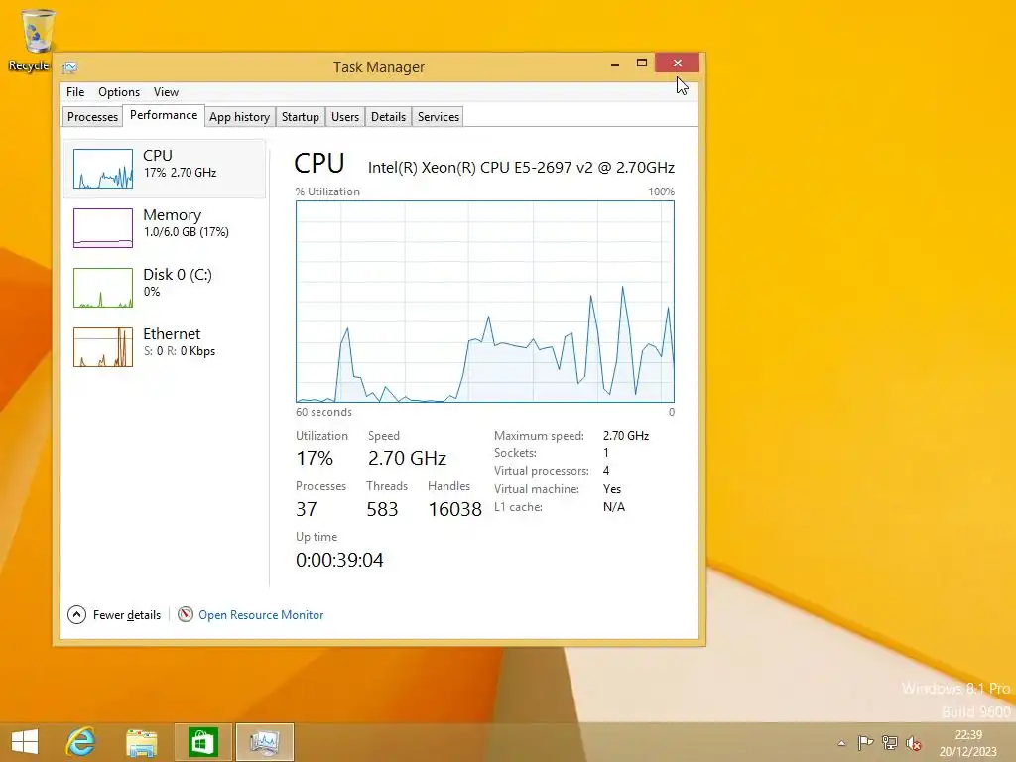Click the Resource Monitor gauge icon
Image resolution: width=1016 pixels, height=762 pixels.
[186, 613]
